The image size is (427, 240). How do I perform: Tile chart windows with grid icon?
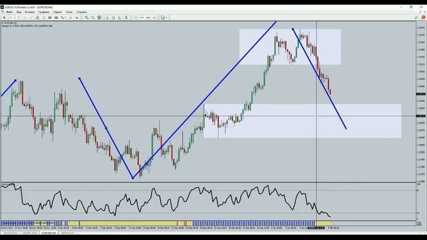[99, 18]
